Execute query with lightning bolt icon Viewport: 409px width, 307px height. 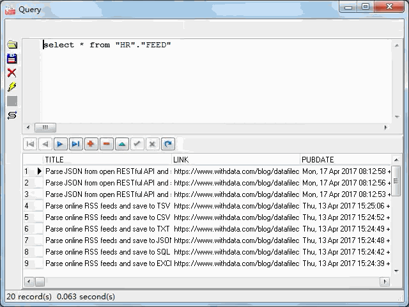coord(12,87)
